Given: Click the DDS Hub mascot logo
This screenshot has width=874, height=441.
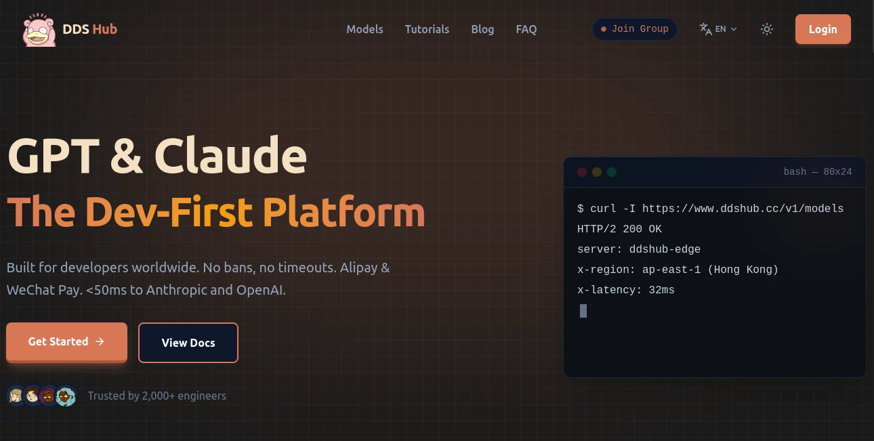Looking at the screenshot, I should click(x=39, y=29).
